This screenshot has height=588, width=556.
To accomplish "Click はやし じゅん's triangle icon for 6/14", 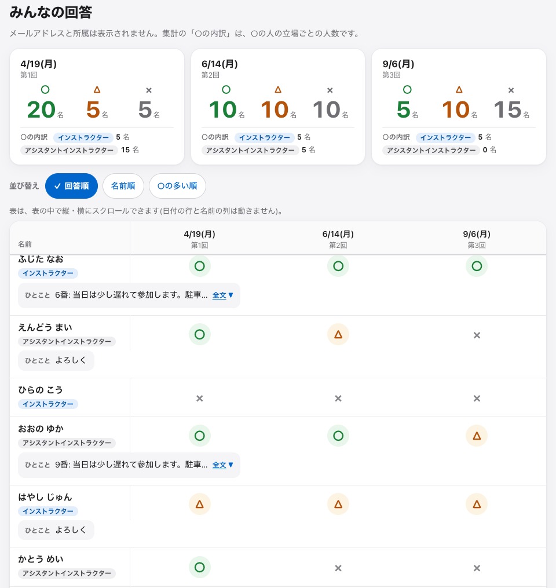I will tap(338, 505).
